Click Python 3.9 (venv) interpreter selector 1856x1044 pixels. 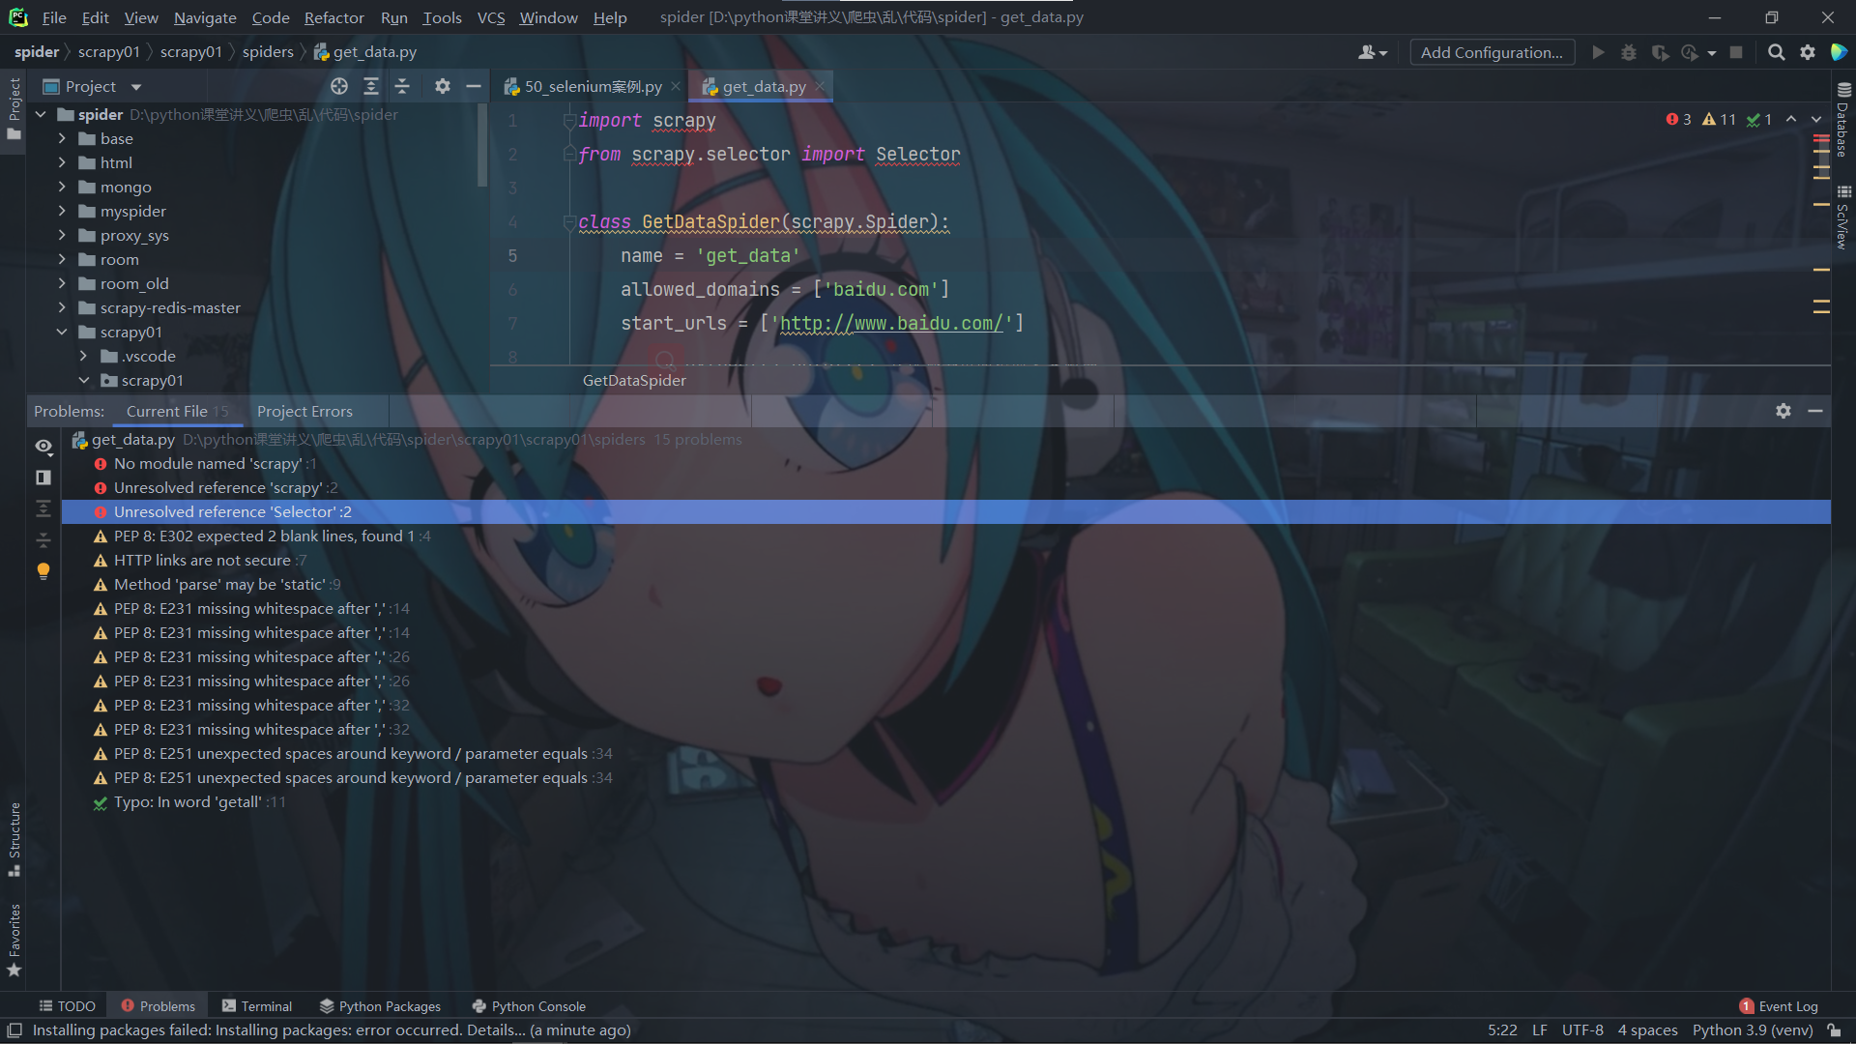click(x=1753, y=1030)
